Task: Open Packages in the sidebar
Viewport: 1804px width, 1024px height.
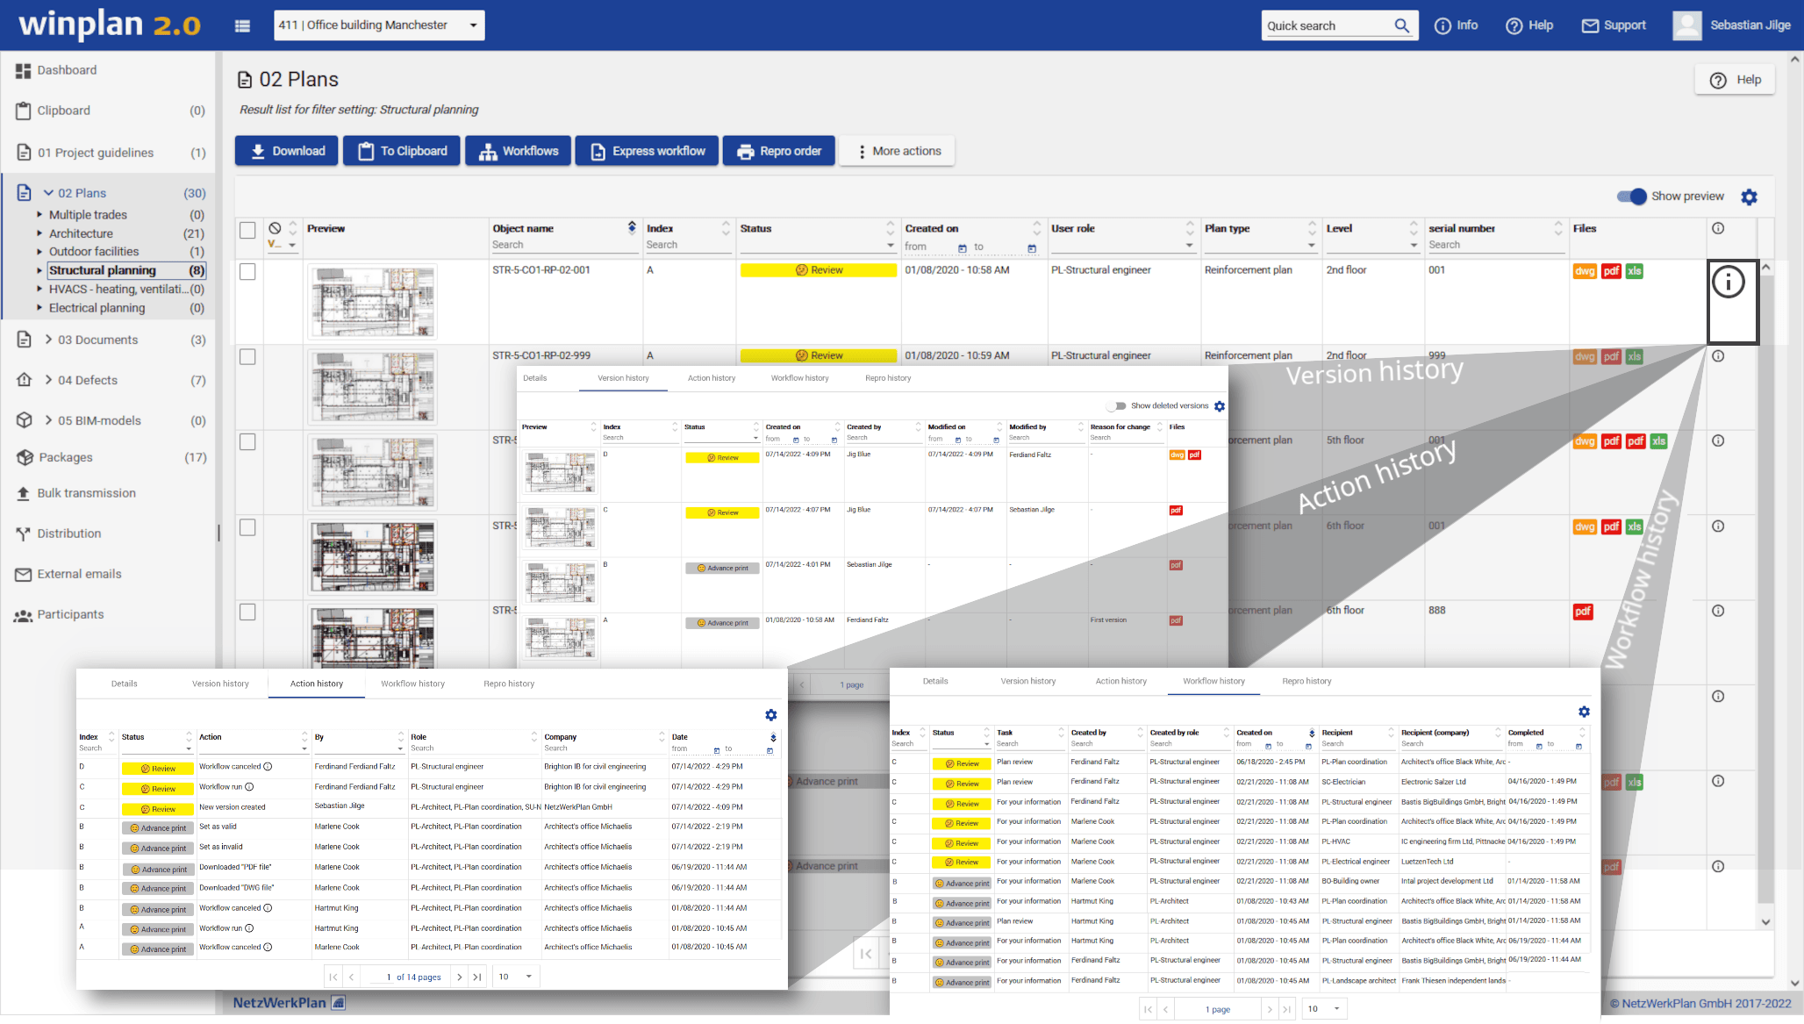Action: tap(65, 457)
